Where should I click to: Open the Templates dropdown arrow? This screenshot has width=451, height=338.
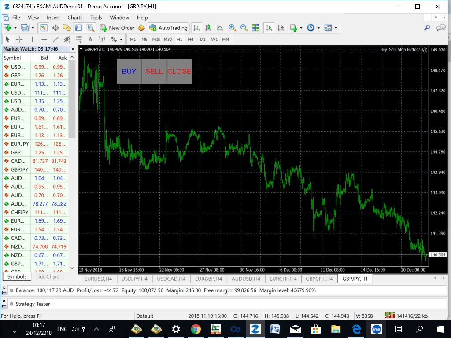click(x=336, y=28)
